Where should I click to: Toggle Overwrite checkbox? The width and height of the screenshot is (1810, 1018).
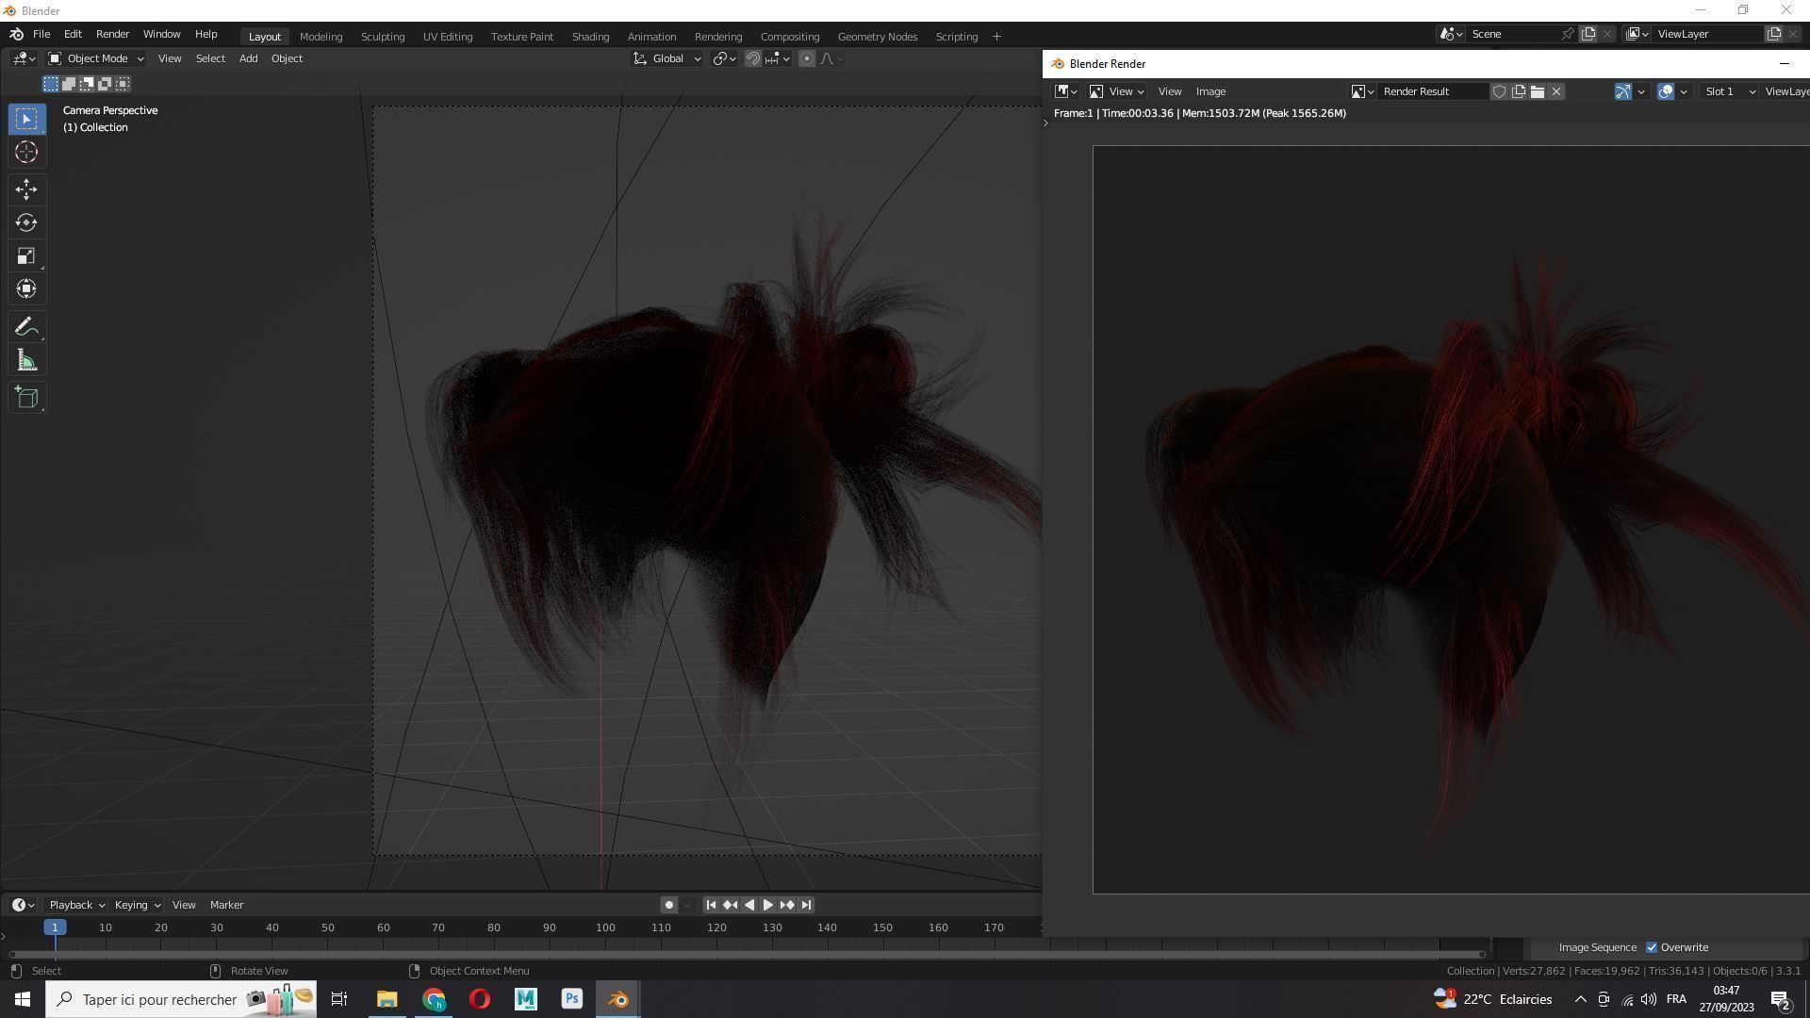(x=1652, y=947)
